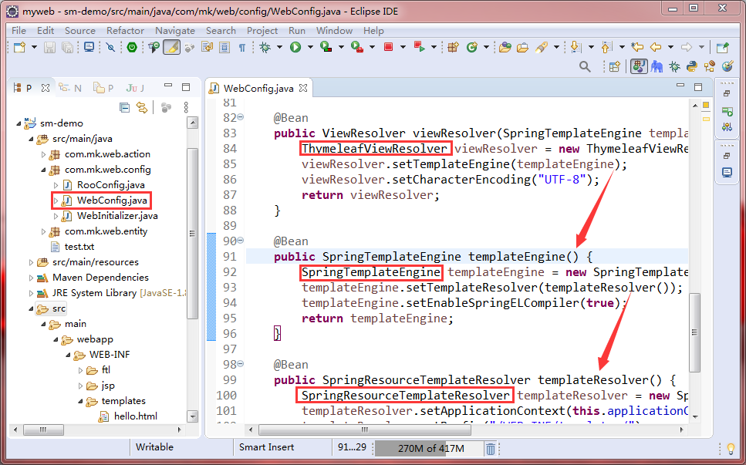Toggle Link with Editor in explorer
This screenshot has width=746, height=465.
click(142, 107)
